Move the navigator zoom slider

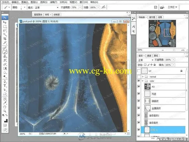174,50
